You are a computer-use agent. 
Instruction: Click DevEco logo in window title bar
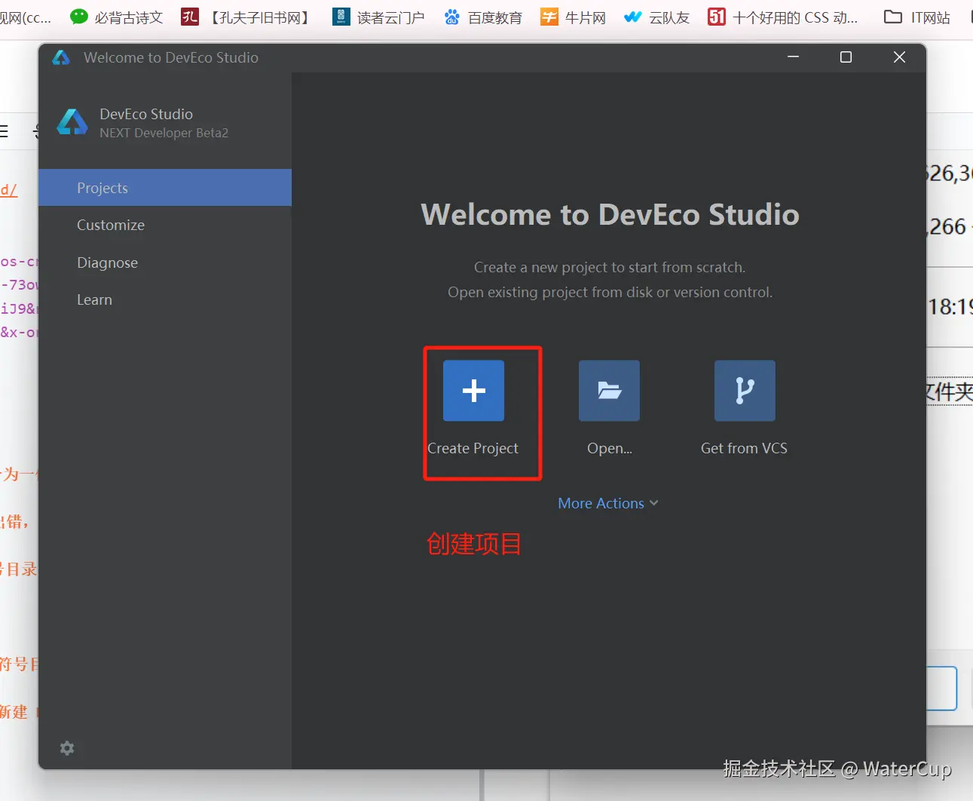click(x=61, y=57)
